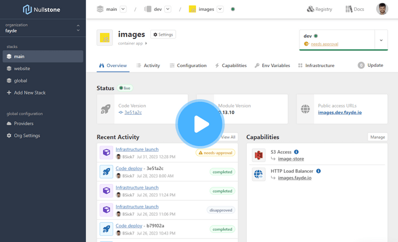Viewport: 398px width, 242px height.
Task: Expand the container app arrow
Action: click(146, 43)
